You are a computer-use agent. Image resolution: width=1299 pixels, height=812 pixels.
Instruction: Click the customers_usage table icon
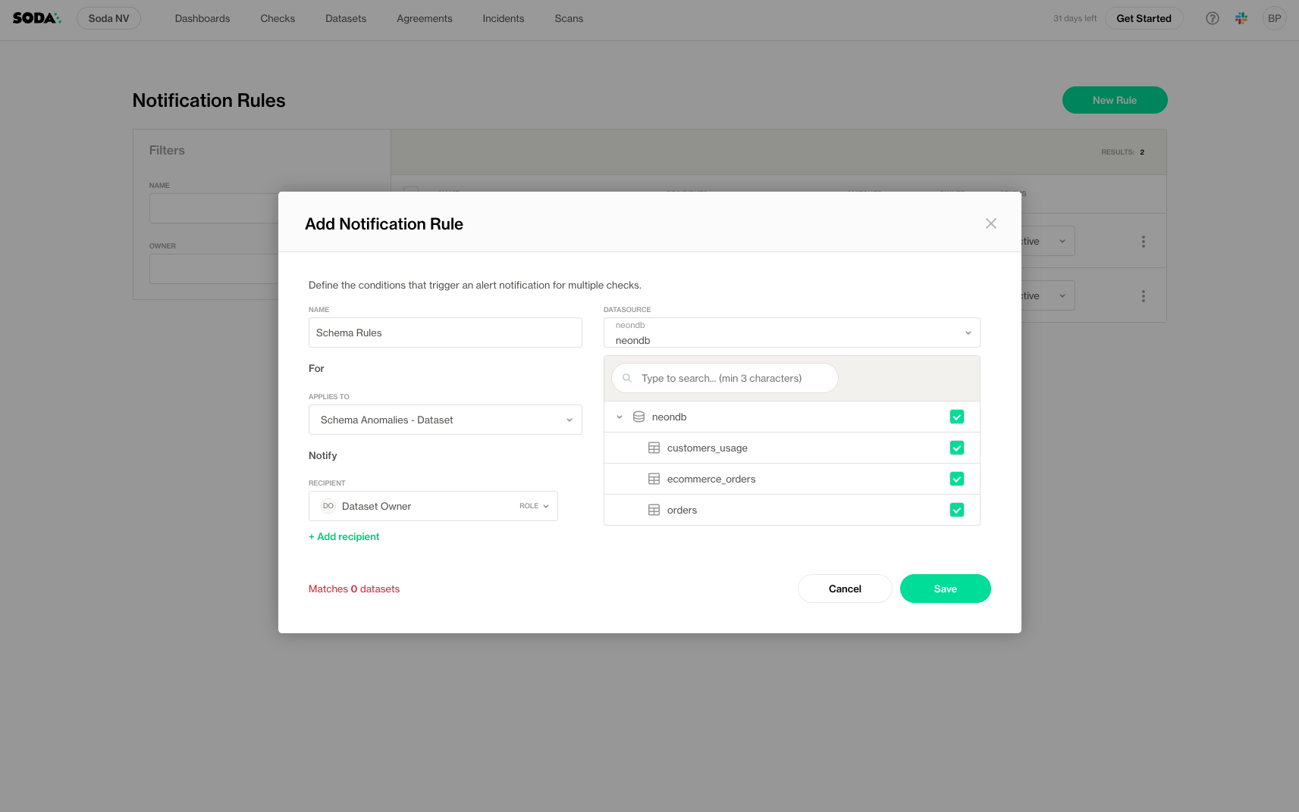coord(654,448)
